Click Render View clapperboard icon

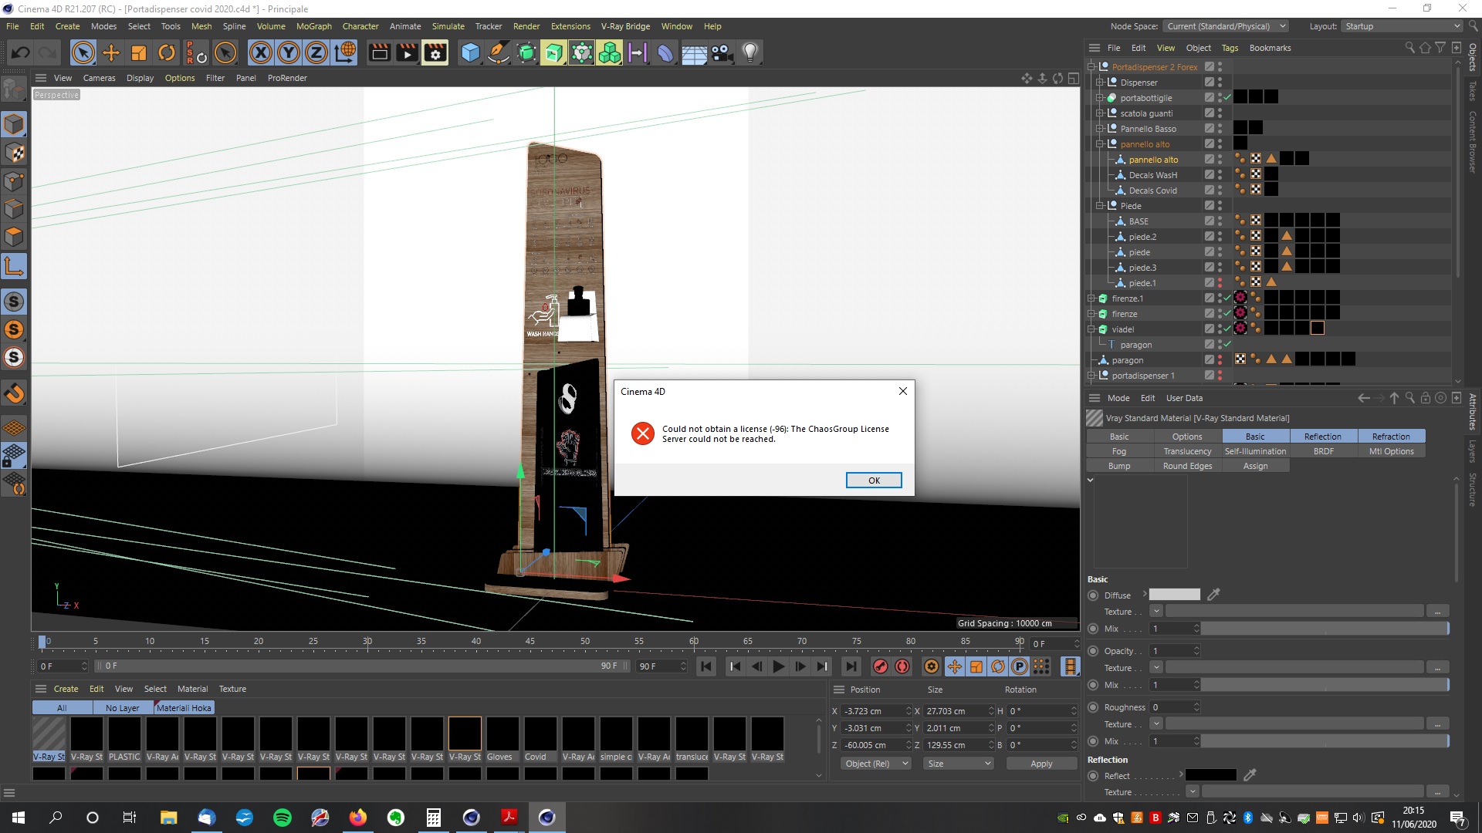(x=380, y=53)
